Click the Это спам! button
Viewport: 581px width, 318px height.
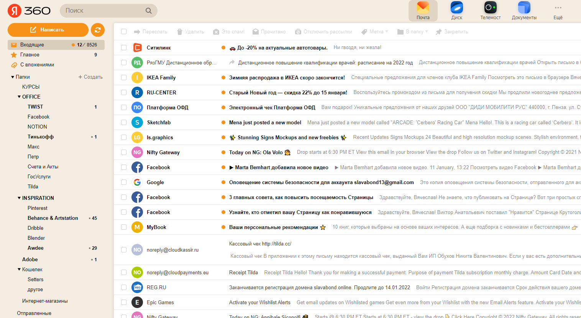[x=229, y=32]
